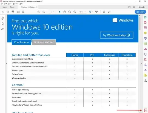Go to previous page arrow
This screenshot has height=113, width=148.
39,12
